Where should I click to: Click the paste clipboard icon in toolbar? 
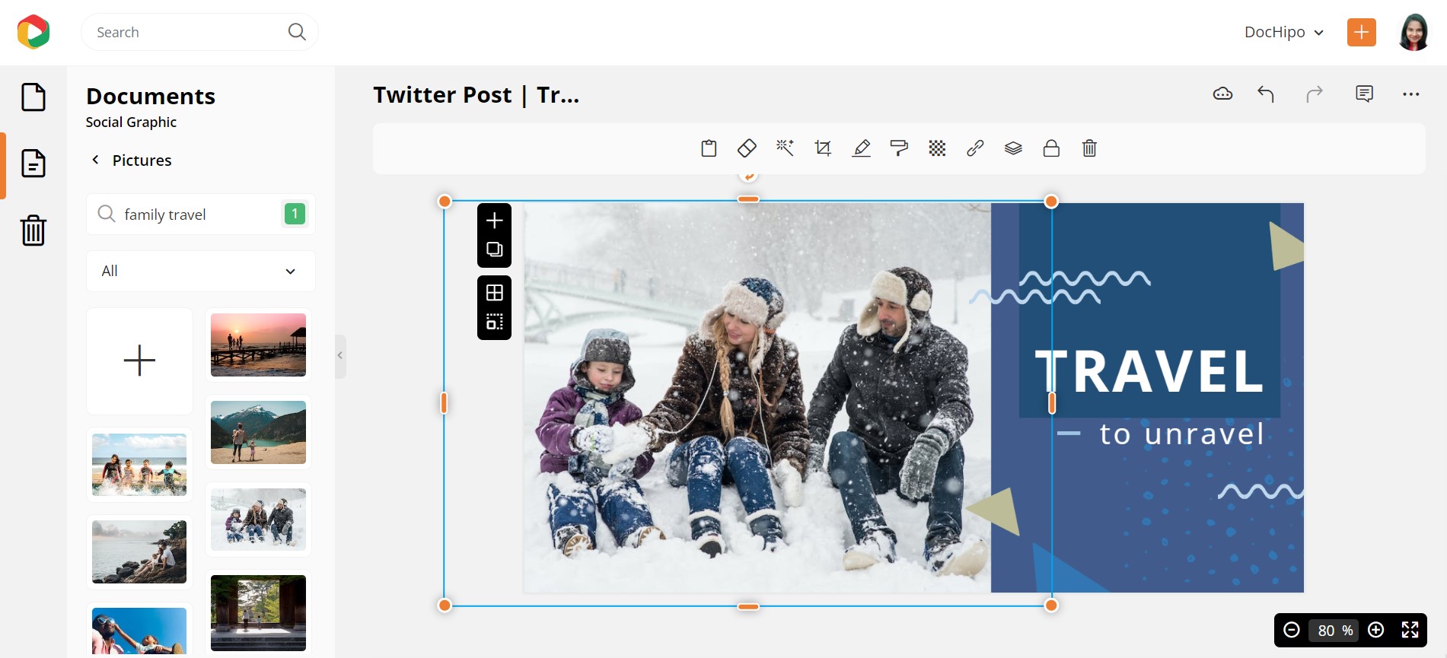point(709,148)
